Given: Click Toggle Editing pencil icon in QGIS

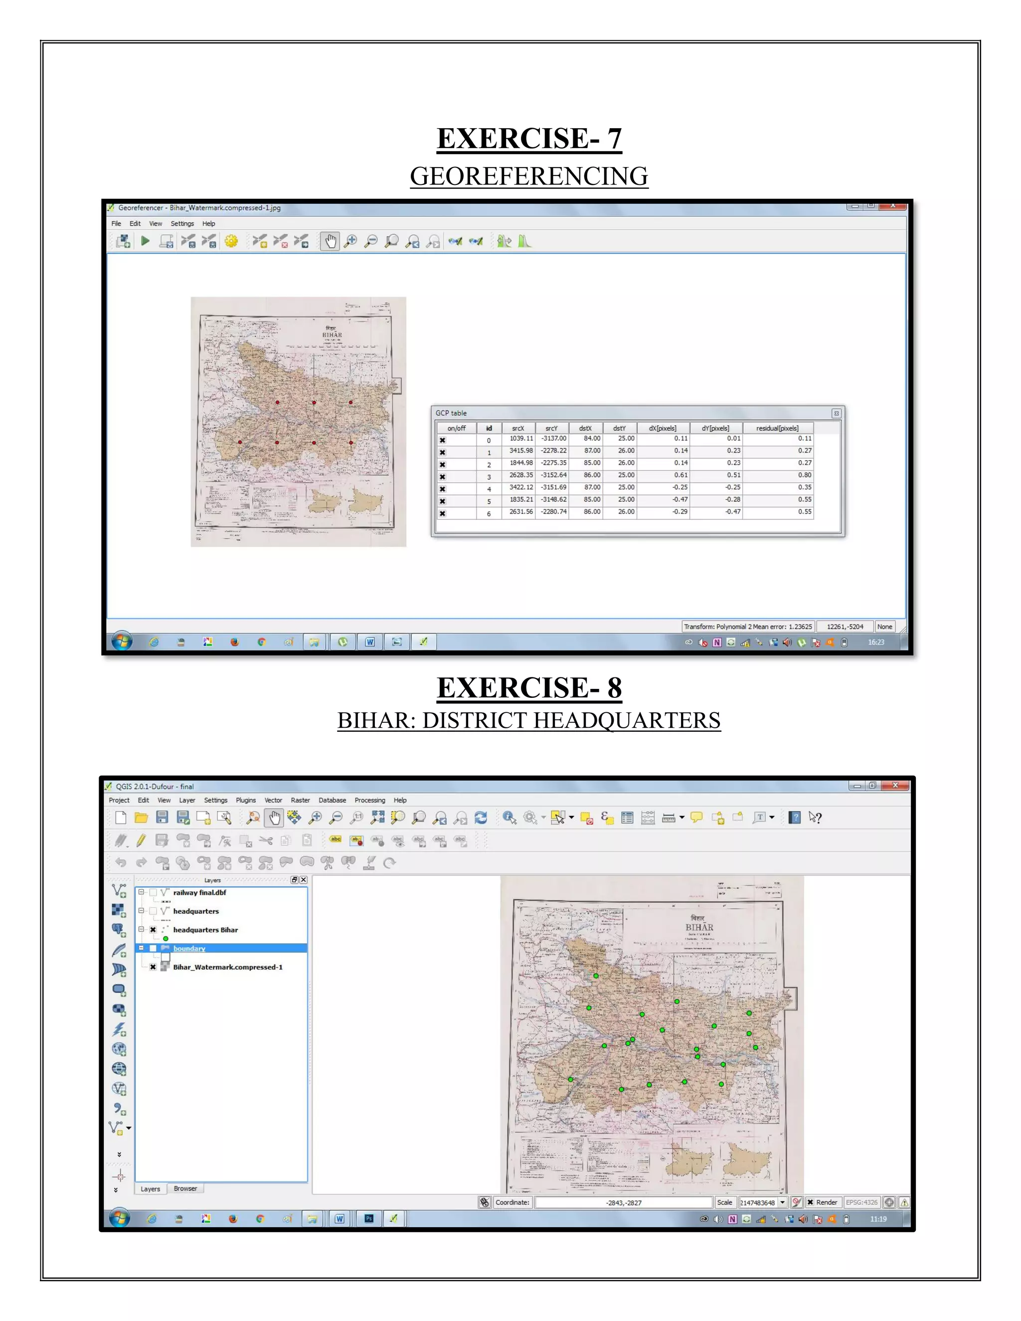Looking at the screenshot, I should (x=141, y=840).
